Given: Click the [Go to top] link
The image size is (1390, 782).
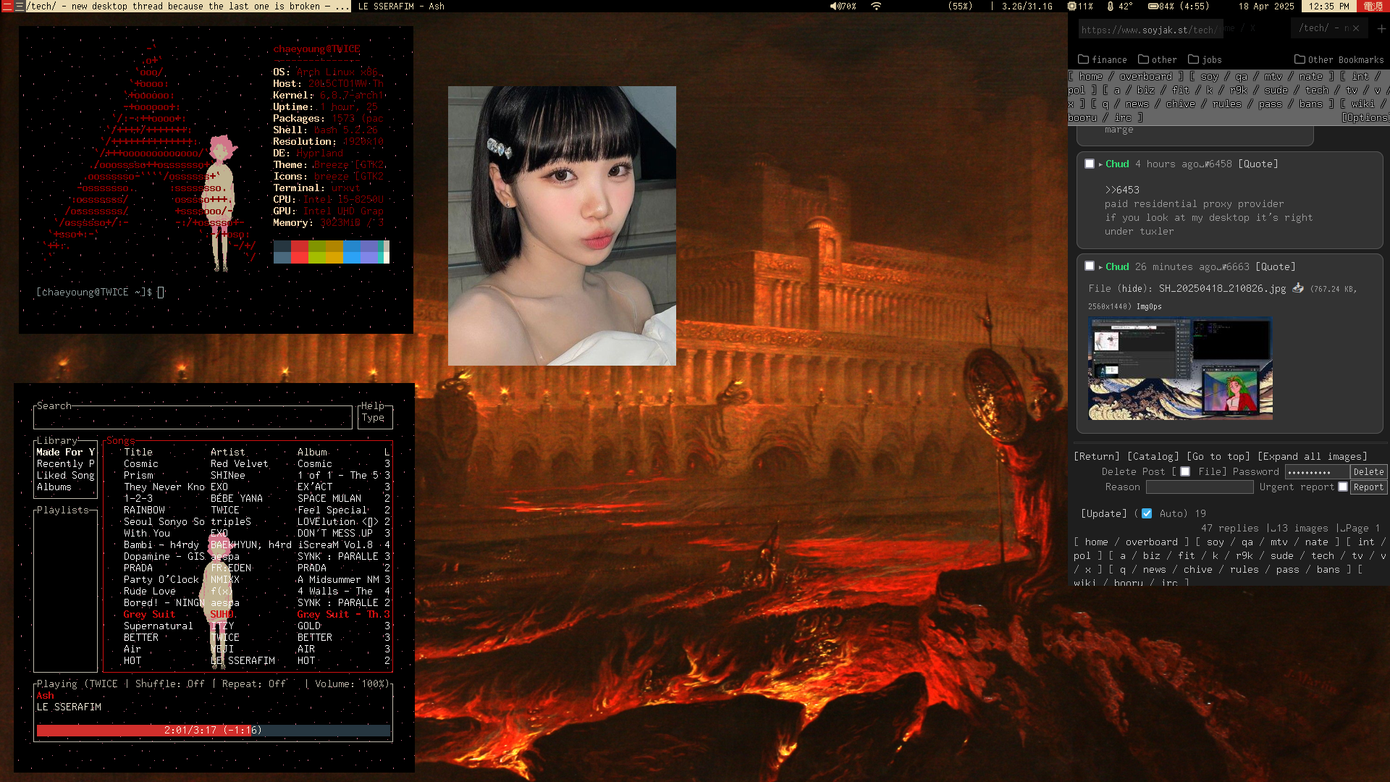Looking at the screenshot, I should click(x=1218, y=456).
